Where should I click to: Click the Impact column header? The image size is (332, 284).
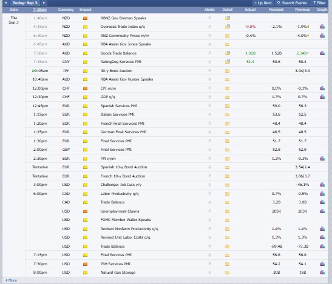86,10
